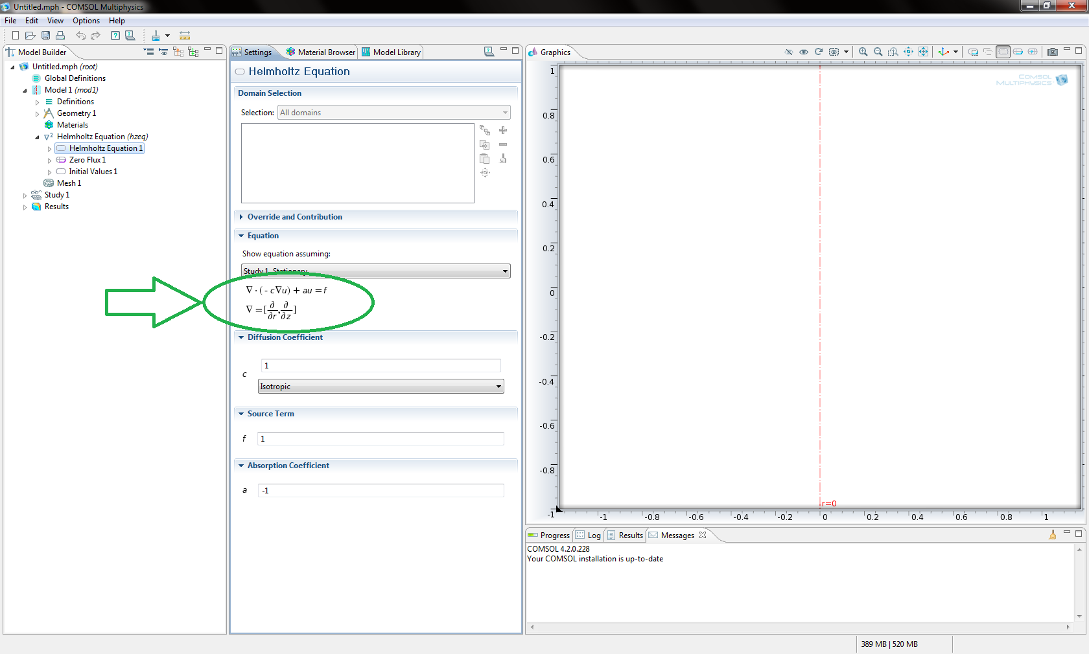Open the Isotropic diffusion type dropdown
This screenshot has height=654, width=1089.
381,387
